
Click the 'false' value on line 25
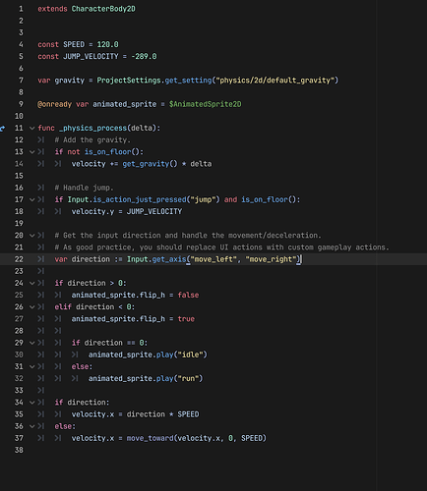(188, 296)
